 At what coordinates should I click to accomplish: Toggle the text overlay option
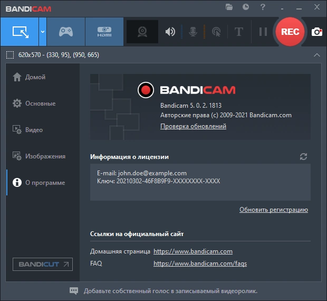(239, 32)
